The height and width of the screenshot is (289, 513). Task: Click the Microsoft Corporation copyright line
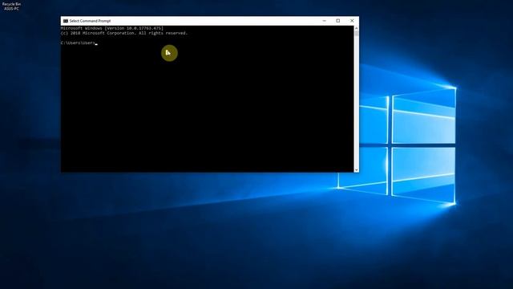pyautogui.click(x=124, y=33)
